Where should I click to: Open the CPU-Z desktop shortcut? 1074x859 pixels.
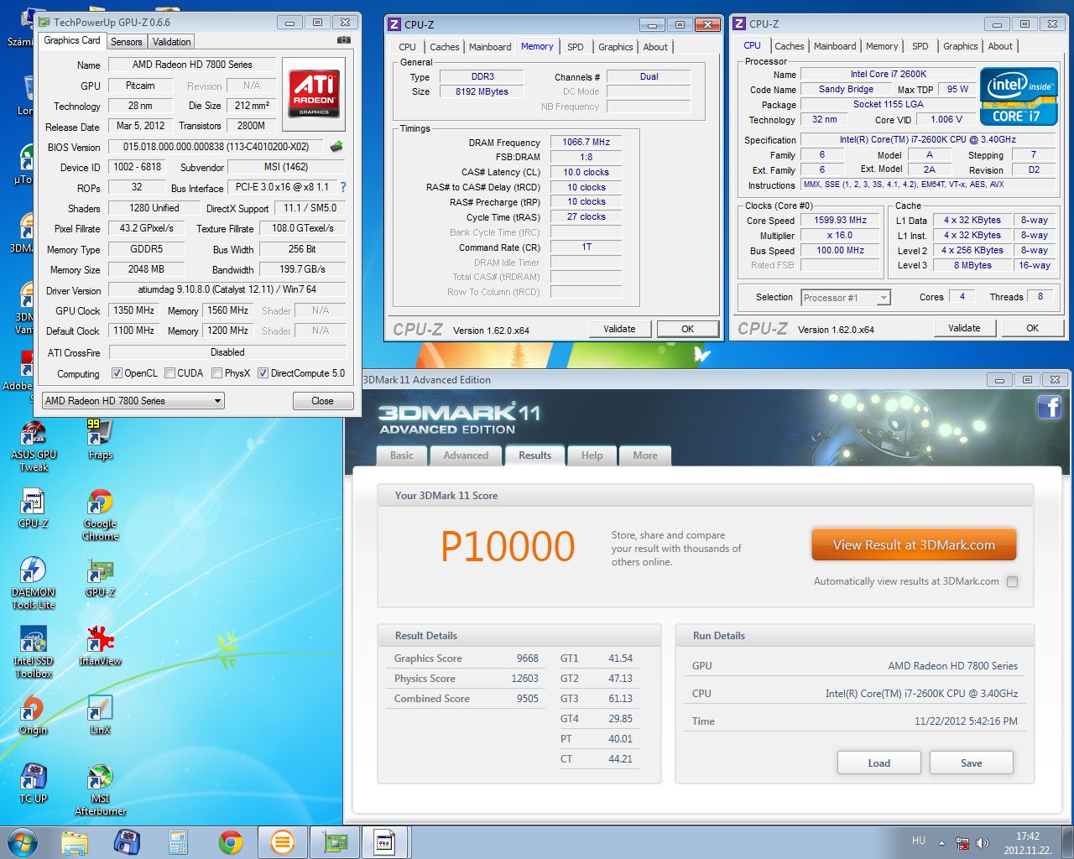tap(33, 509)
